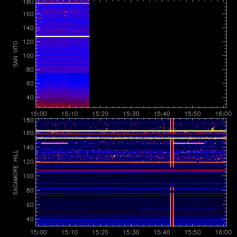Select the 120 tick label on SAN VITO plot

tap(28, 42)
